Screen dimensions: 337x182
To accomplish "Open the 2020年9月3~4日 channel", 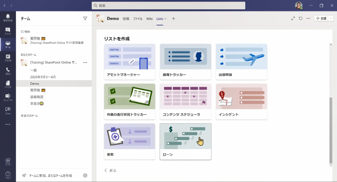I will 43,77.
